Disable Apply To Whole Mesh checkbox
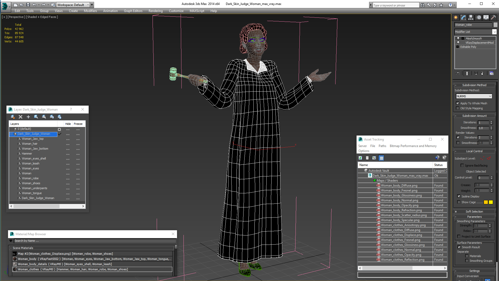Screen dimensions: 499x281 coord(458,103)
